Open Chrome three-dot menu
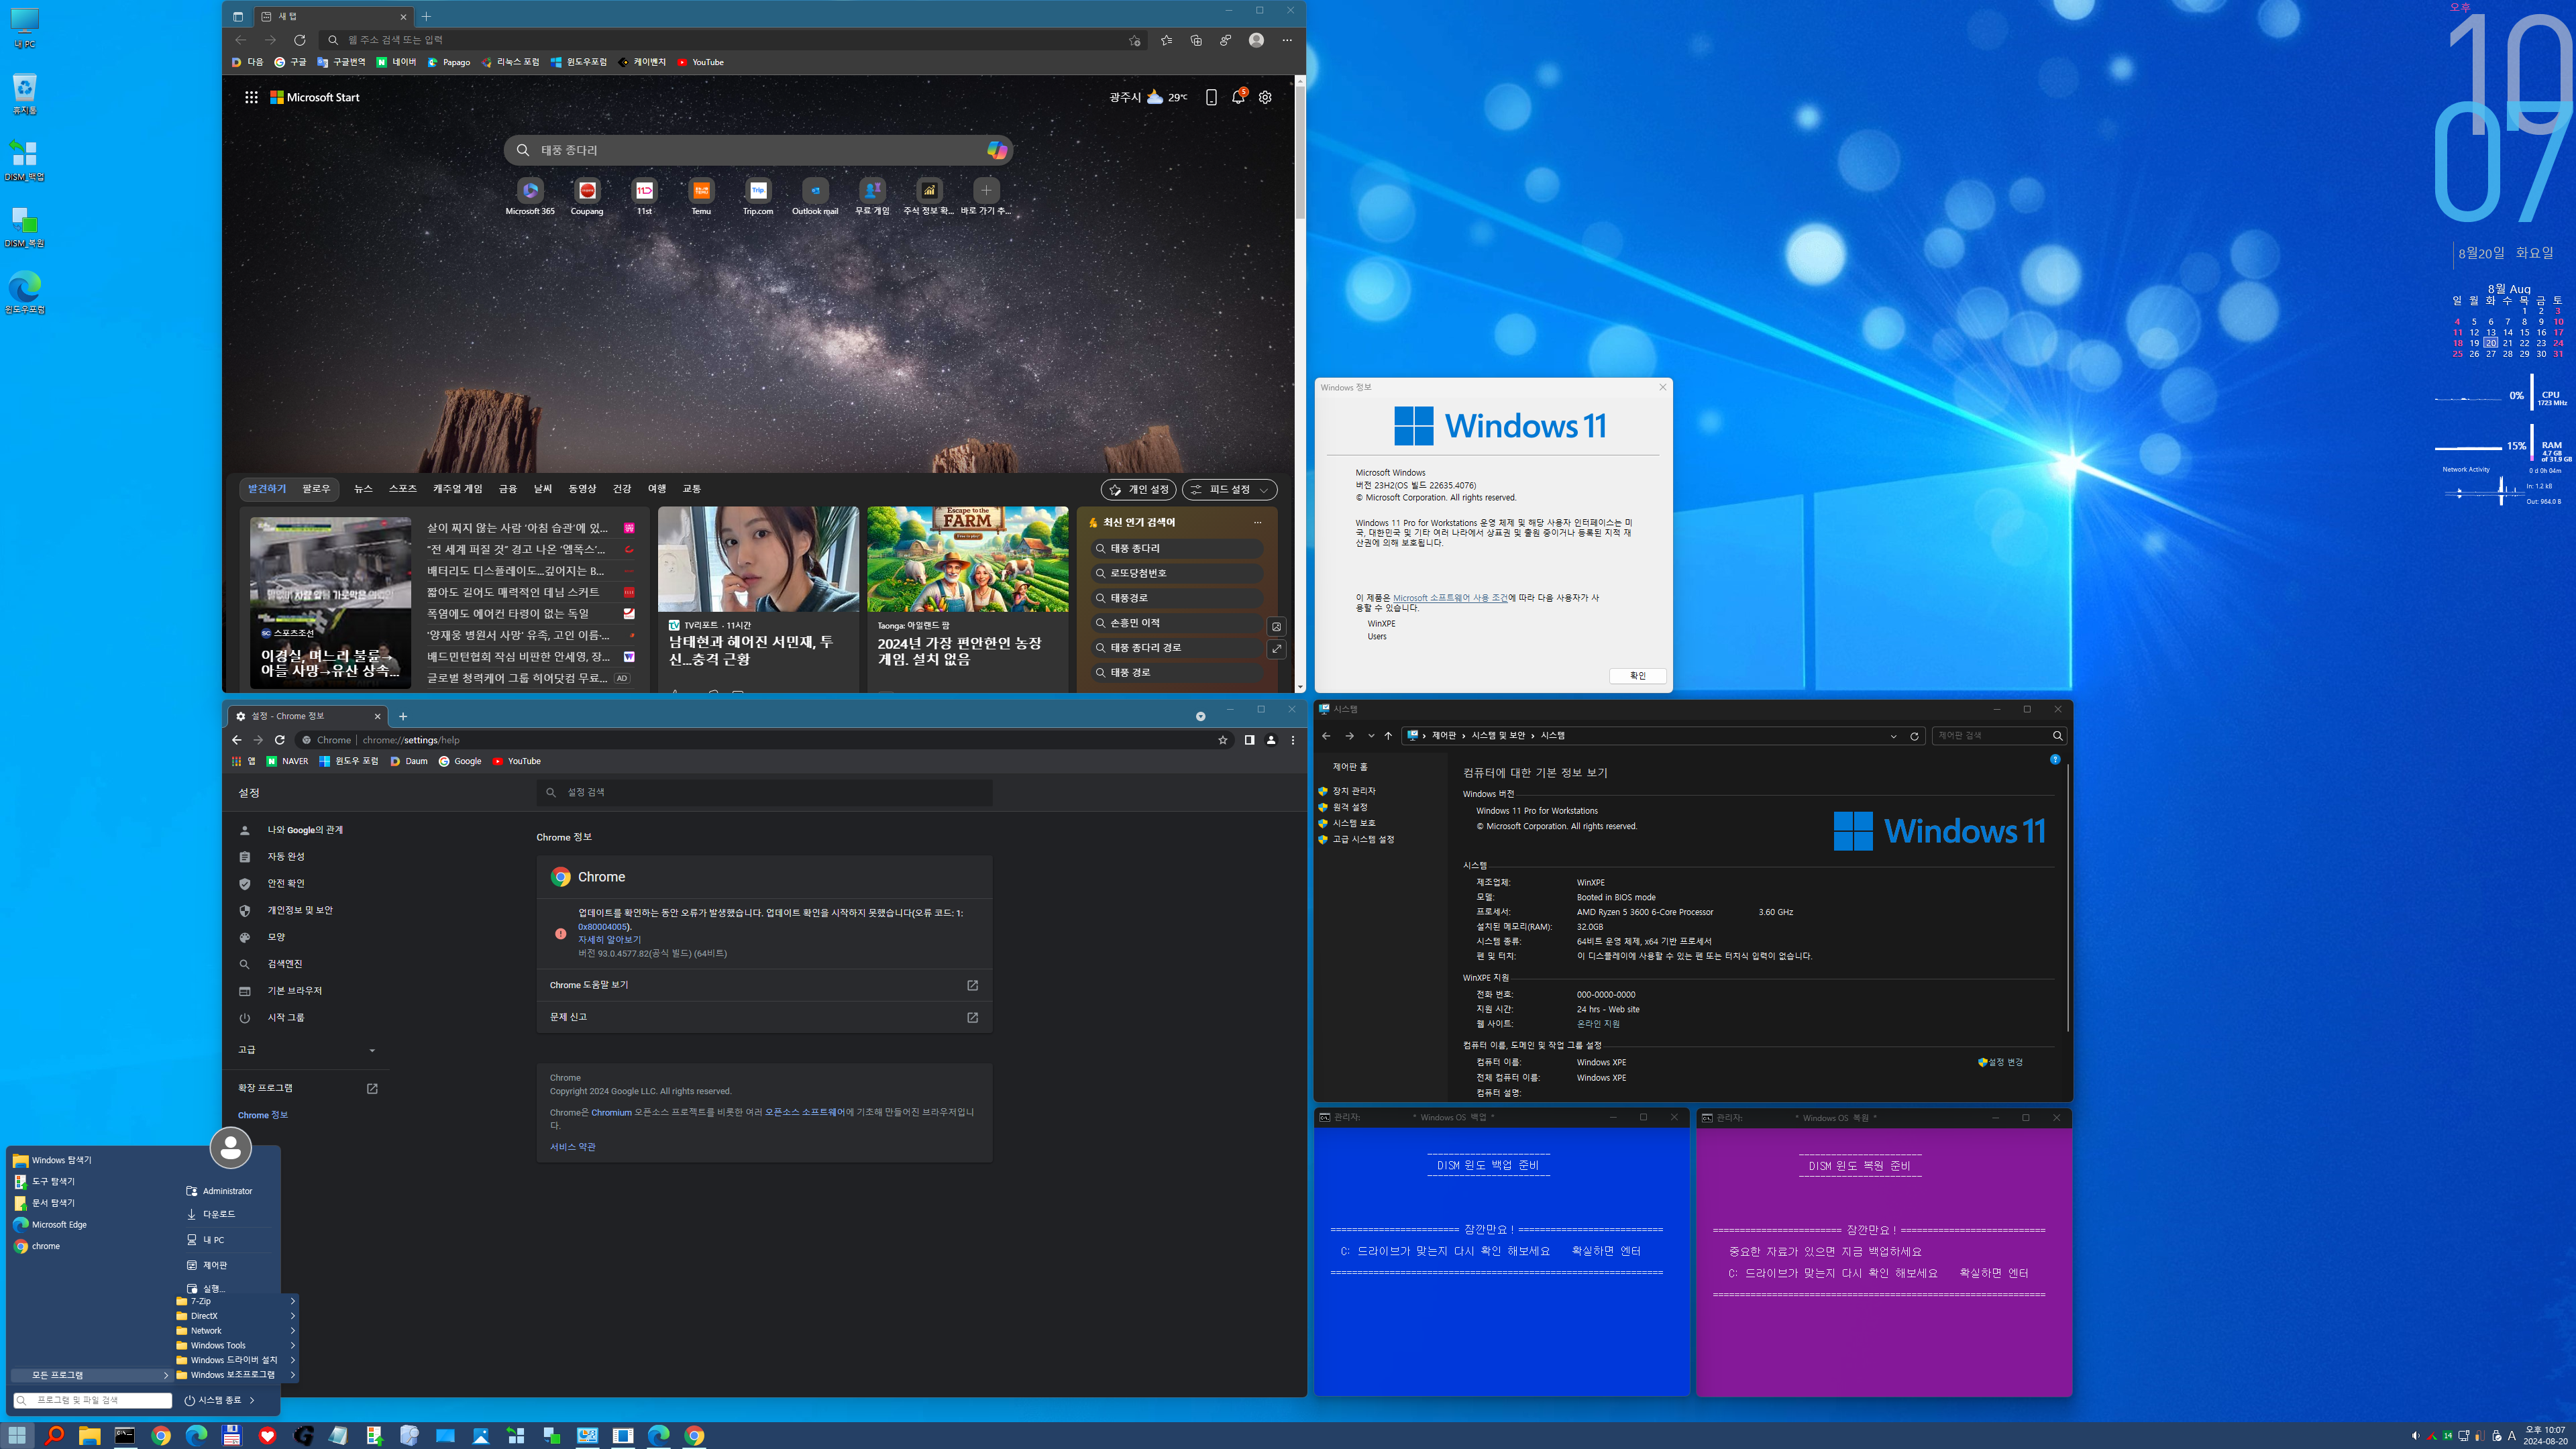The height and width of the screenshot is (1449, 2576). [1293, 740]
